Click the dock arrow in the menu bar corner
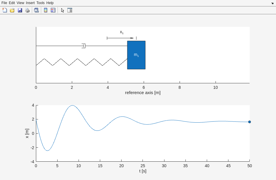The image size is (276, 180). point(272,3)
